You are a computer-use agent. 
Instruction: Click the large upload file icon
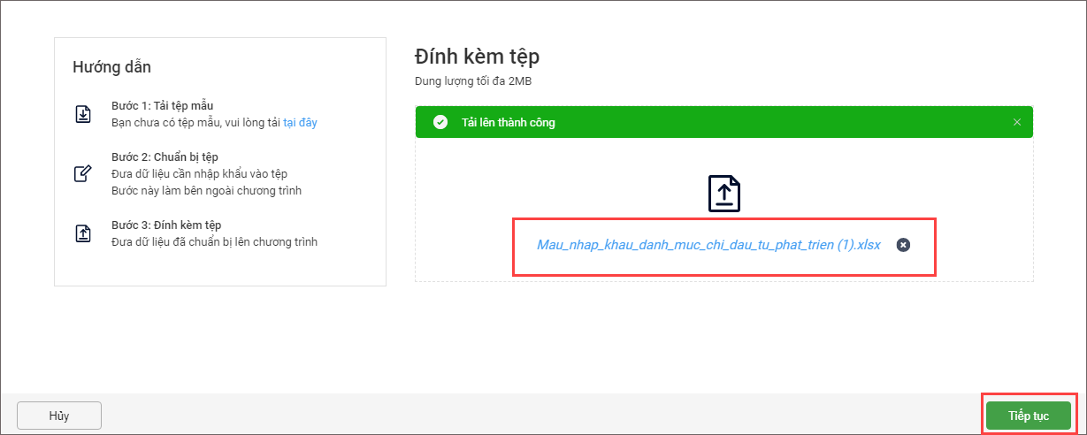click(724, 193)
